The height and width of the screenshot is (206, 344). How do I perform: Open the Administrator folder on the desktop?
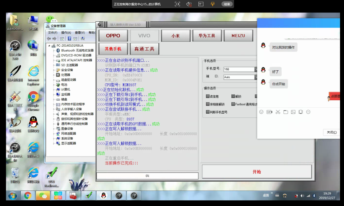(15, 23)
